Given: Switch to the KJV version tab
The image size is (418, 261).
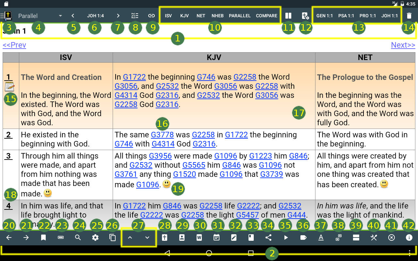Looking at the screenshot, I should tap(185, 15).
